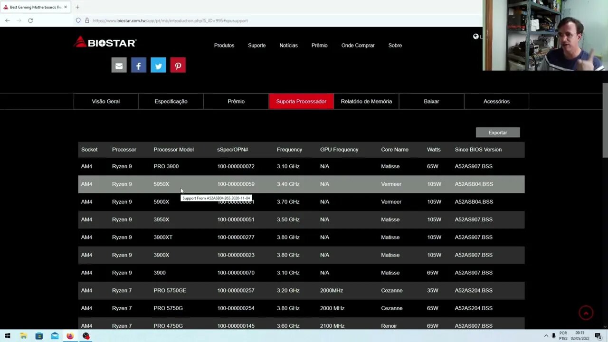Switch to the Prêmio product tab
This screenshot has width=608, height=342.
[x=236, y=101]
